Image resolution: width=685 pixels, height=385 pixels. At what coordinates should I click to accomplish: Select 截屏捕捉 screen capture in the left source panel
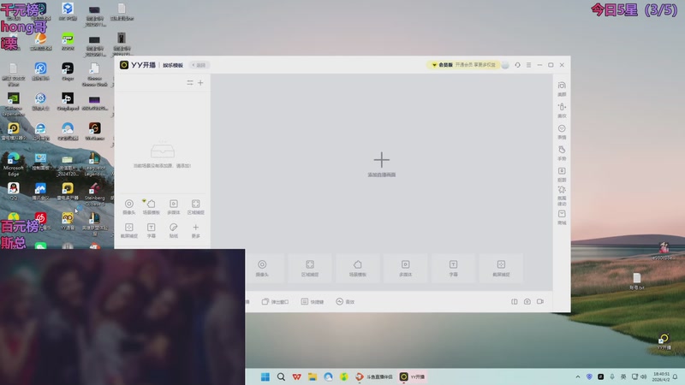click(x=129, y=230)
